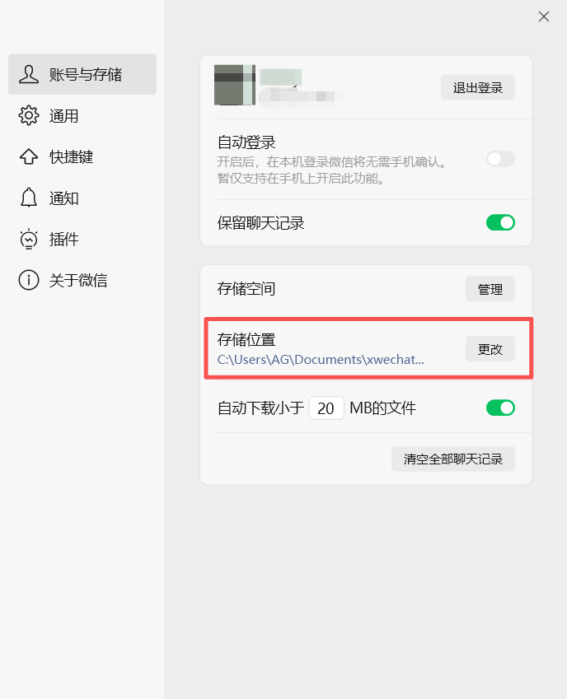Click the bell icon for 通知
This screenshot has width=567, height=699.
tap(29, 198)
